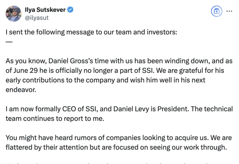The height and width of the screenshot is (164, 239).
Task: Click the first line about team and investors
Action: (92, 32)
